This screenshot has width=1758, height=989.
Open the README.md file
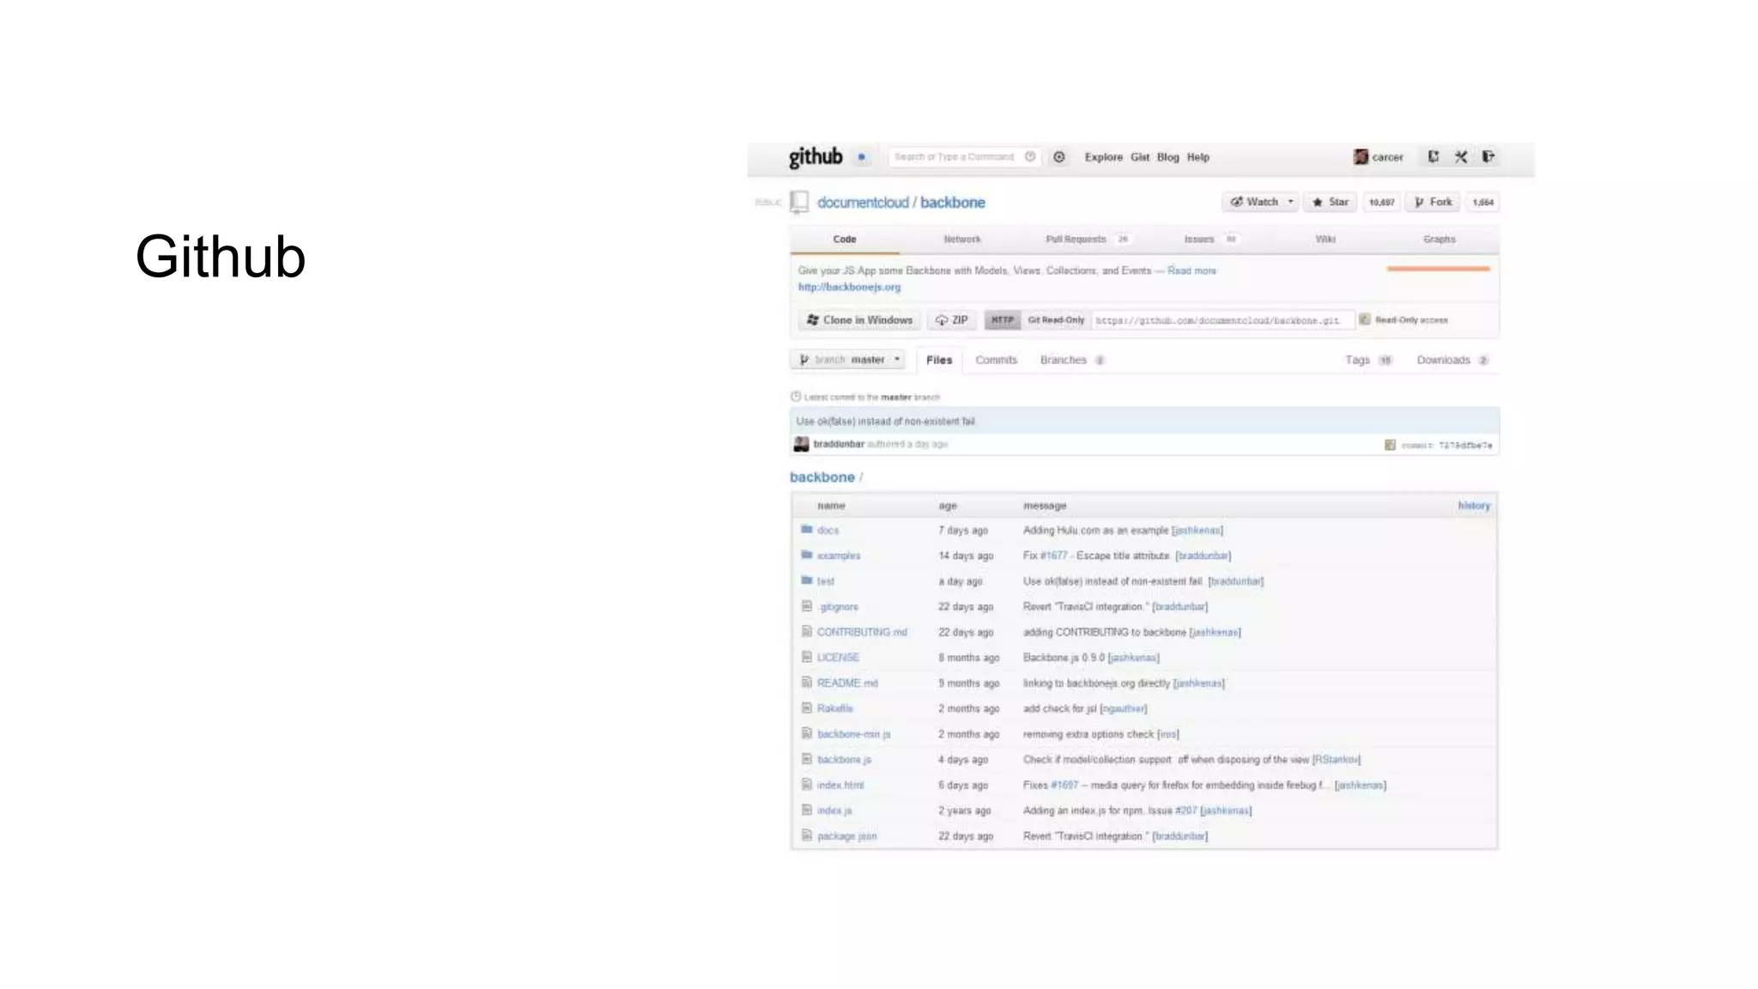click(846, 683)
